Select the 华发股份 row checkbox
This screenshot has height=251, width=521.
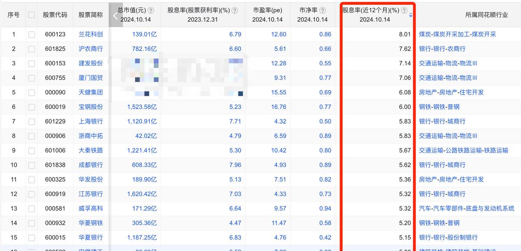31,179
